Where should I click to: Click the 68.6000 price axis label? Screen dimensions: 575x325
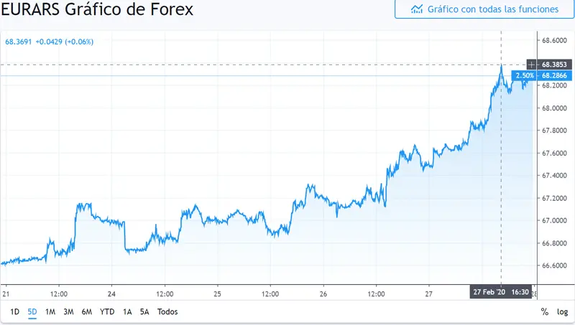coord(554,41)
